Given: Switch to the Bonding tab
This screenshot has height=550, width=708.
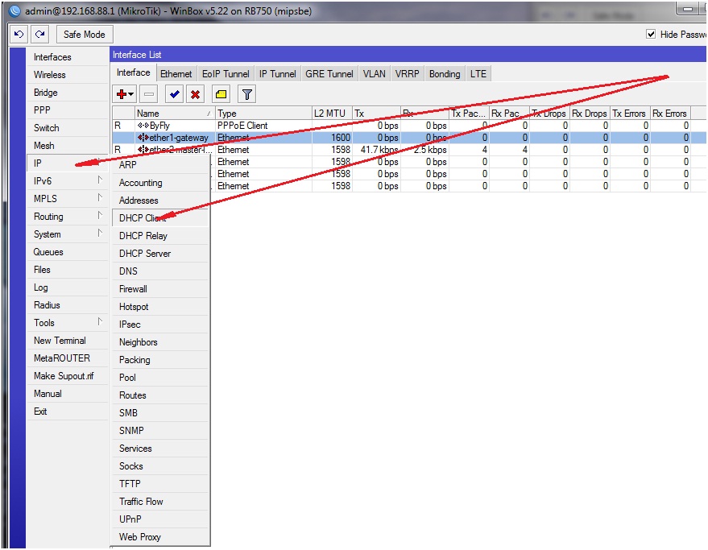Looking at the screenshot, I should [445, 73].
